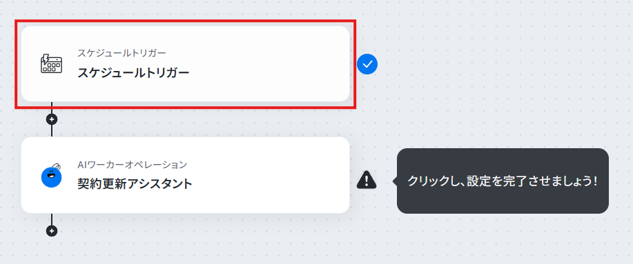Open the bold スケジュールトリガー node title

(x=133, y=73)
